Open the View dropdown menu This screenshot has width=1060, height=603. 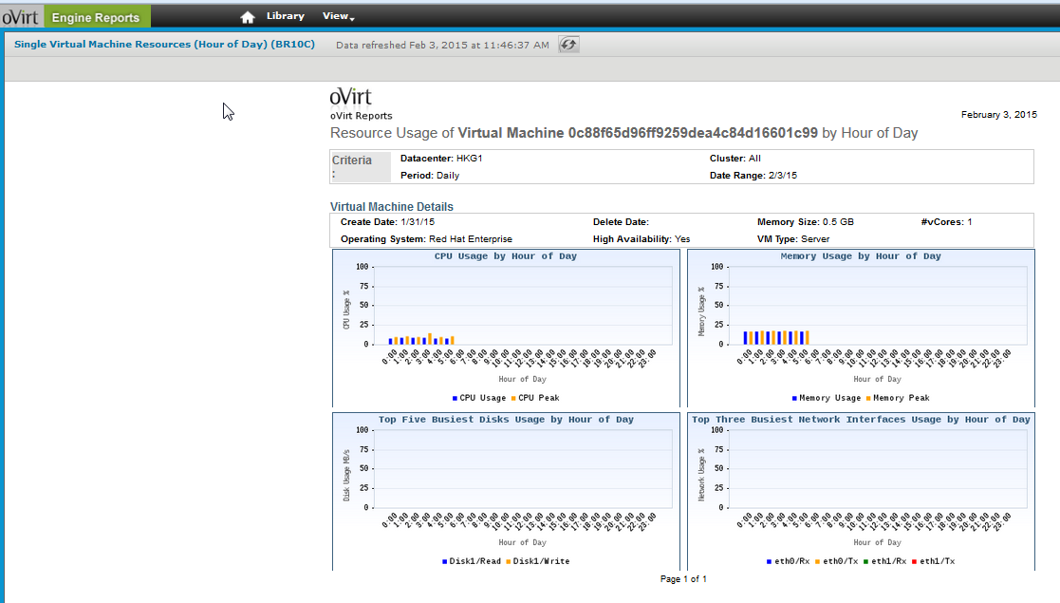pyautogui.click(x=338, y=16)
